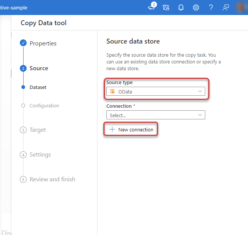Click the plus icon of New connection
248x235 pixels.
pyautogui.click(x=112, y=129)
